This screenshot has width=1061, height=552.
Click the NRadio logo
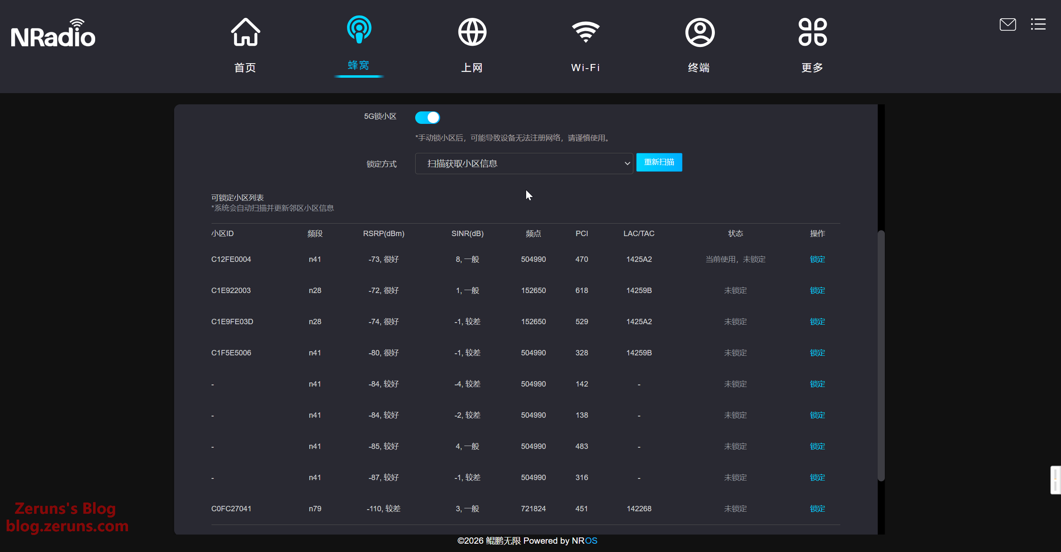tap(53, 34)
